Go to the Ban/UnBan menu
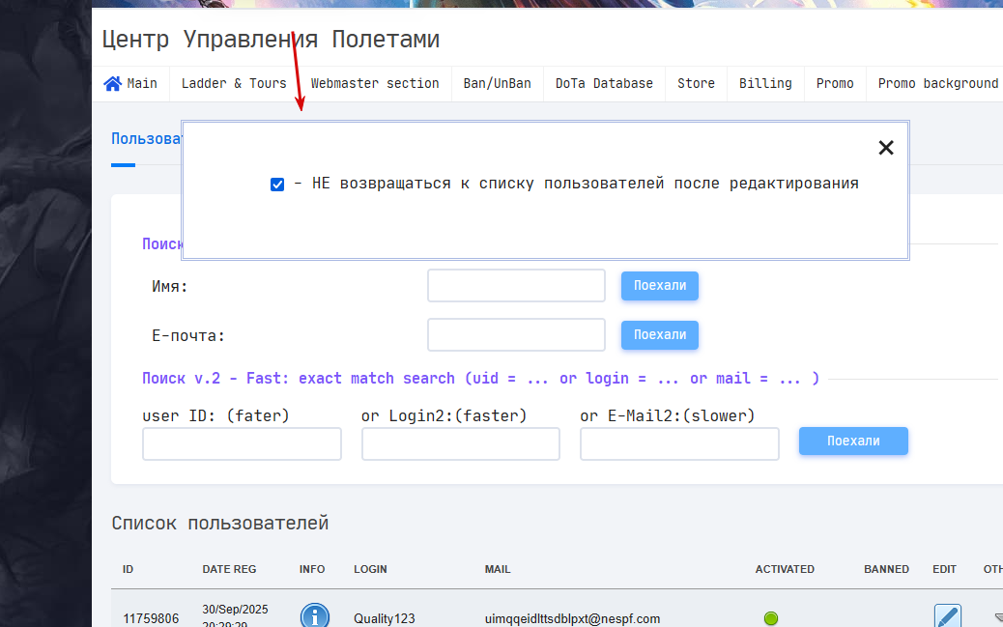 (x=497, y=84)
